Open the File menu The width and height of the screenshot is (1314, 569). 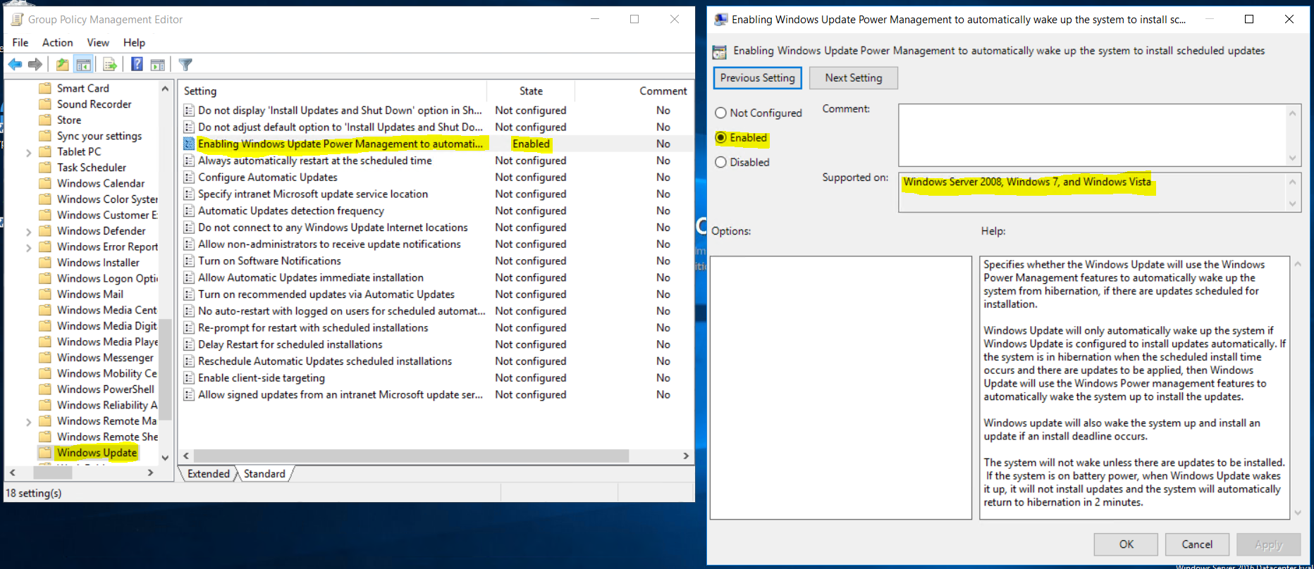pyautogui.click(x=20, y=42)
